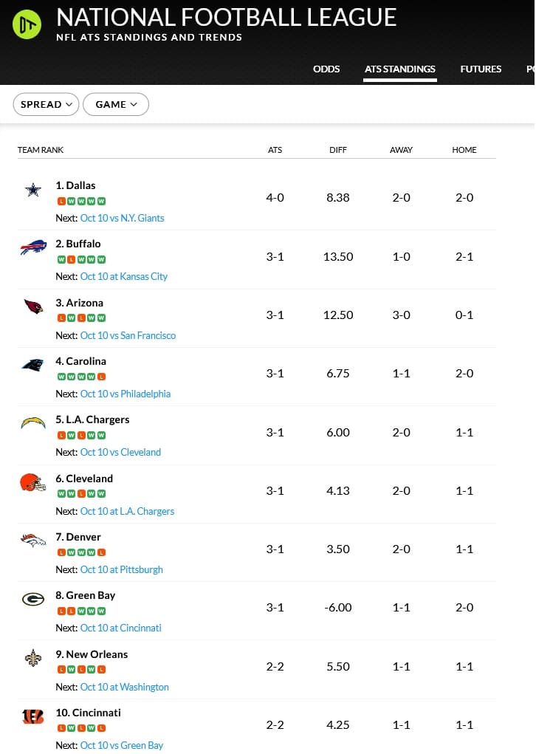536x754 pixels.
Task: Click Dallas's first loss result badge
Action: pyautogui.click(x=61, y=201)
